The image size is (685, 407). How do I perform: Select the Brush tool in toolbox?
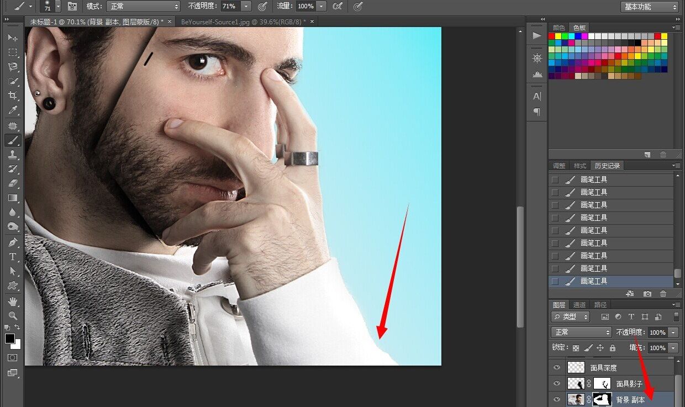pos(13,140)
